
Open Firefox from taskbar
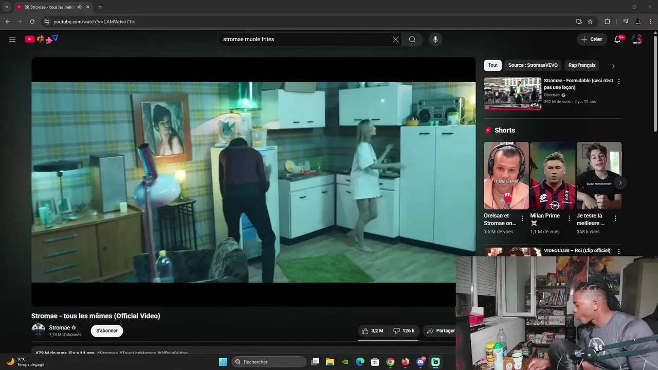tap(406, 362)
